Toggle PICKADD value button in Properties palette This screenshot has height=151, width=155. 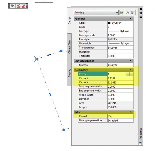coord(122,13)
